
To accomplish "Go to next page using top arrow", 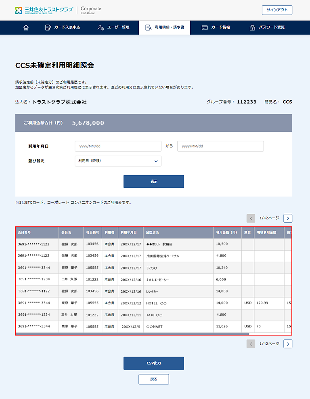I will 288,218.
